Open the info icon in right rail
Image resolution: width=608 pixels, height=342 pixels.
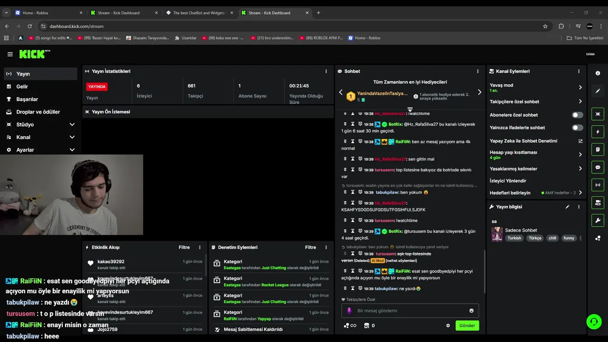(598, 73)
